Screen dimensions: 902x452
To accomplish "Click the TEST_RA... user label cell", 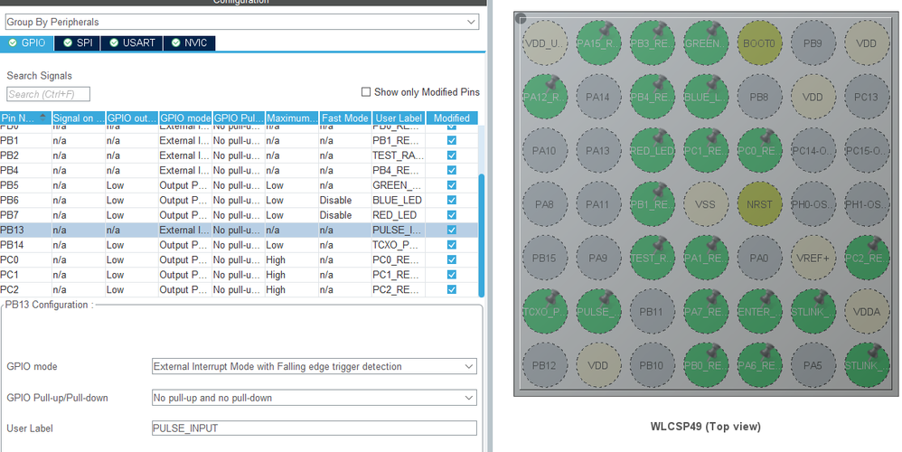I will [398, 155].
